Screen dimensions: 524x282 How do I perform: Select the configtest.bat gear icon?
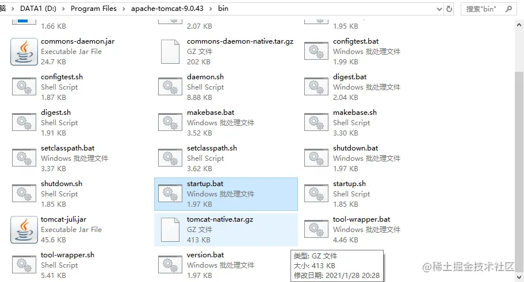tap(316, 51)
